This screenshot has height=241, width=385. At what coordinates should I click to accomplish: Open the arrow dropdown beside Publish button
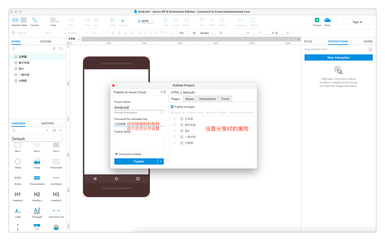161,162
